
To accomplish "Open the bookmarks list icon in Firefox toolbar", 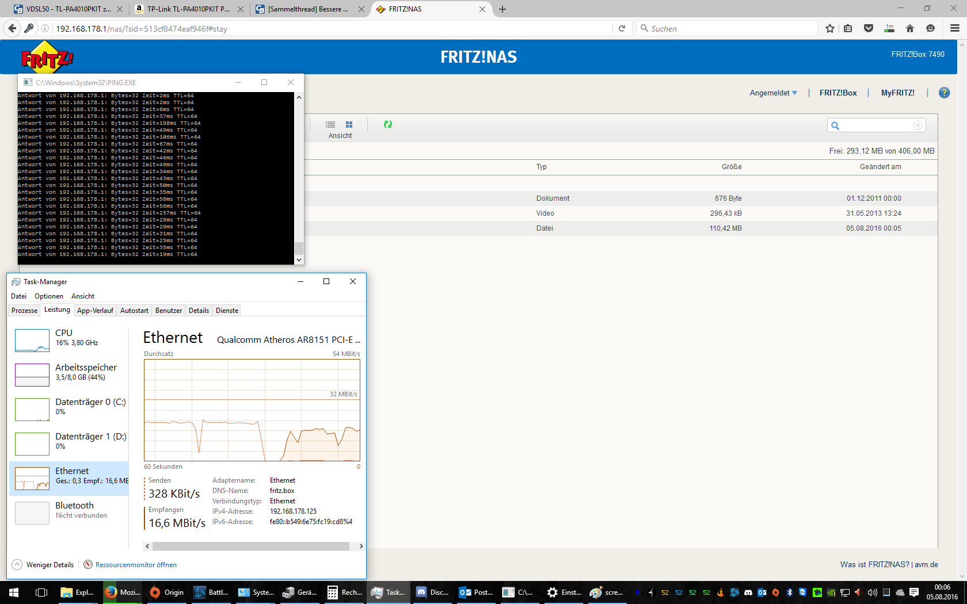I will [x=848, y=28].
